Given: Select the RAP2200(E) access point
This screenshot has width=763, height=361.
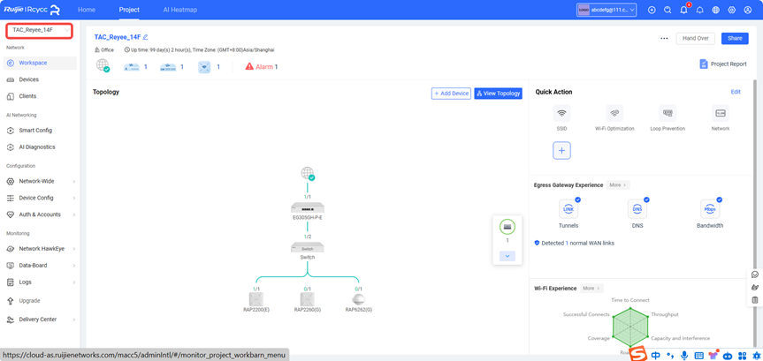Looking at the screenshot, I should (256, 299).
